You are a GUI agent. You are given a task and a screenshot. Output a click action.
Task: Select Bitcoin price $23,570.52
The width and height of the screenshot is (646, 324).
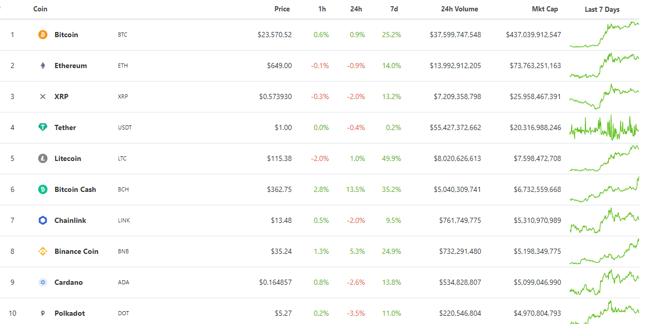pyautogui.click(x=274, y=35)
